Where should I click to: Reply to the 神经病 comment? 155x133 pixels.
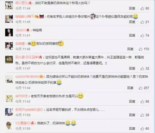coord(132,36)
